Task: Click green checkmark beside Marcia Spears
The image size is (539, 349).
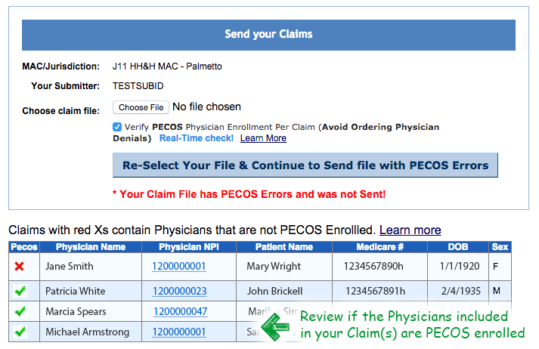Action: pyautogui.click(x=20, y=311)
